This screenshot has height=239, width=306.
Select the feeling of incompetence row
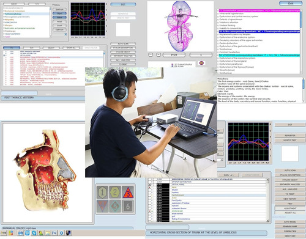tap(207, 219)
